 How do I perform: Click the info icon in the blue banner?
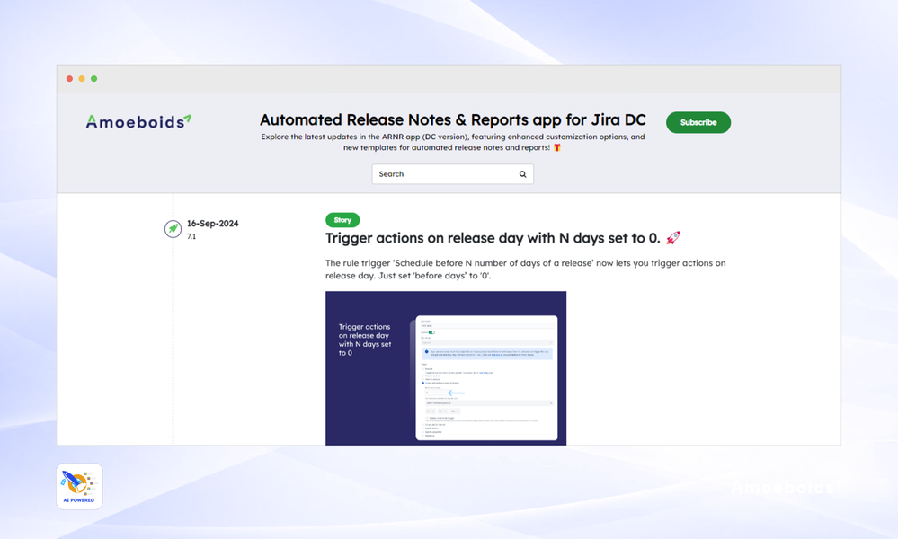427,351
